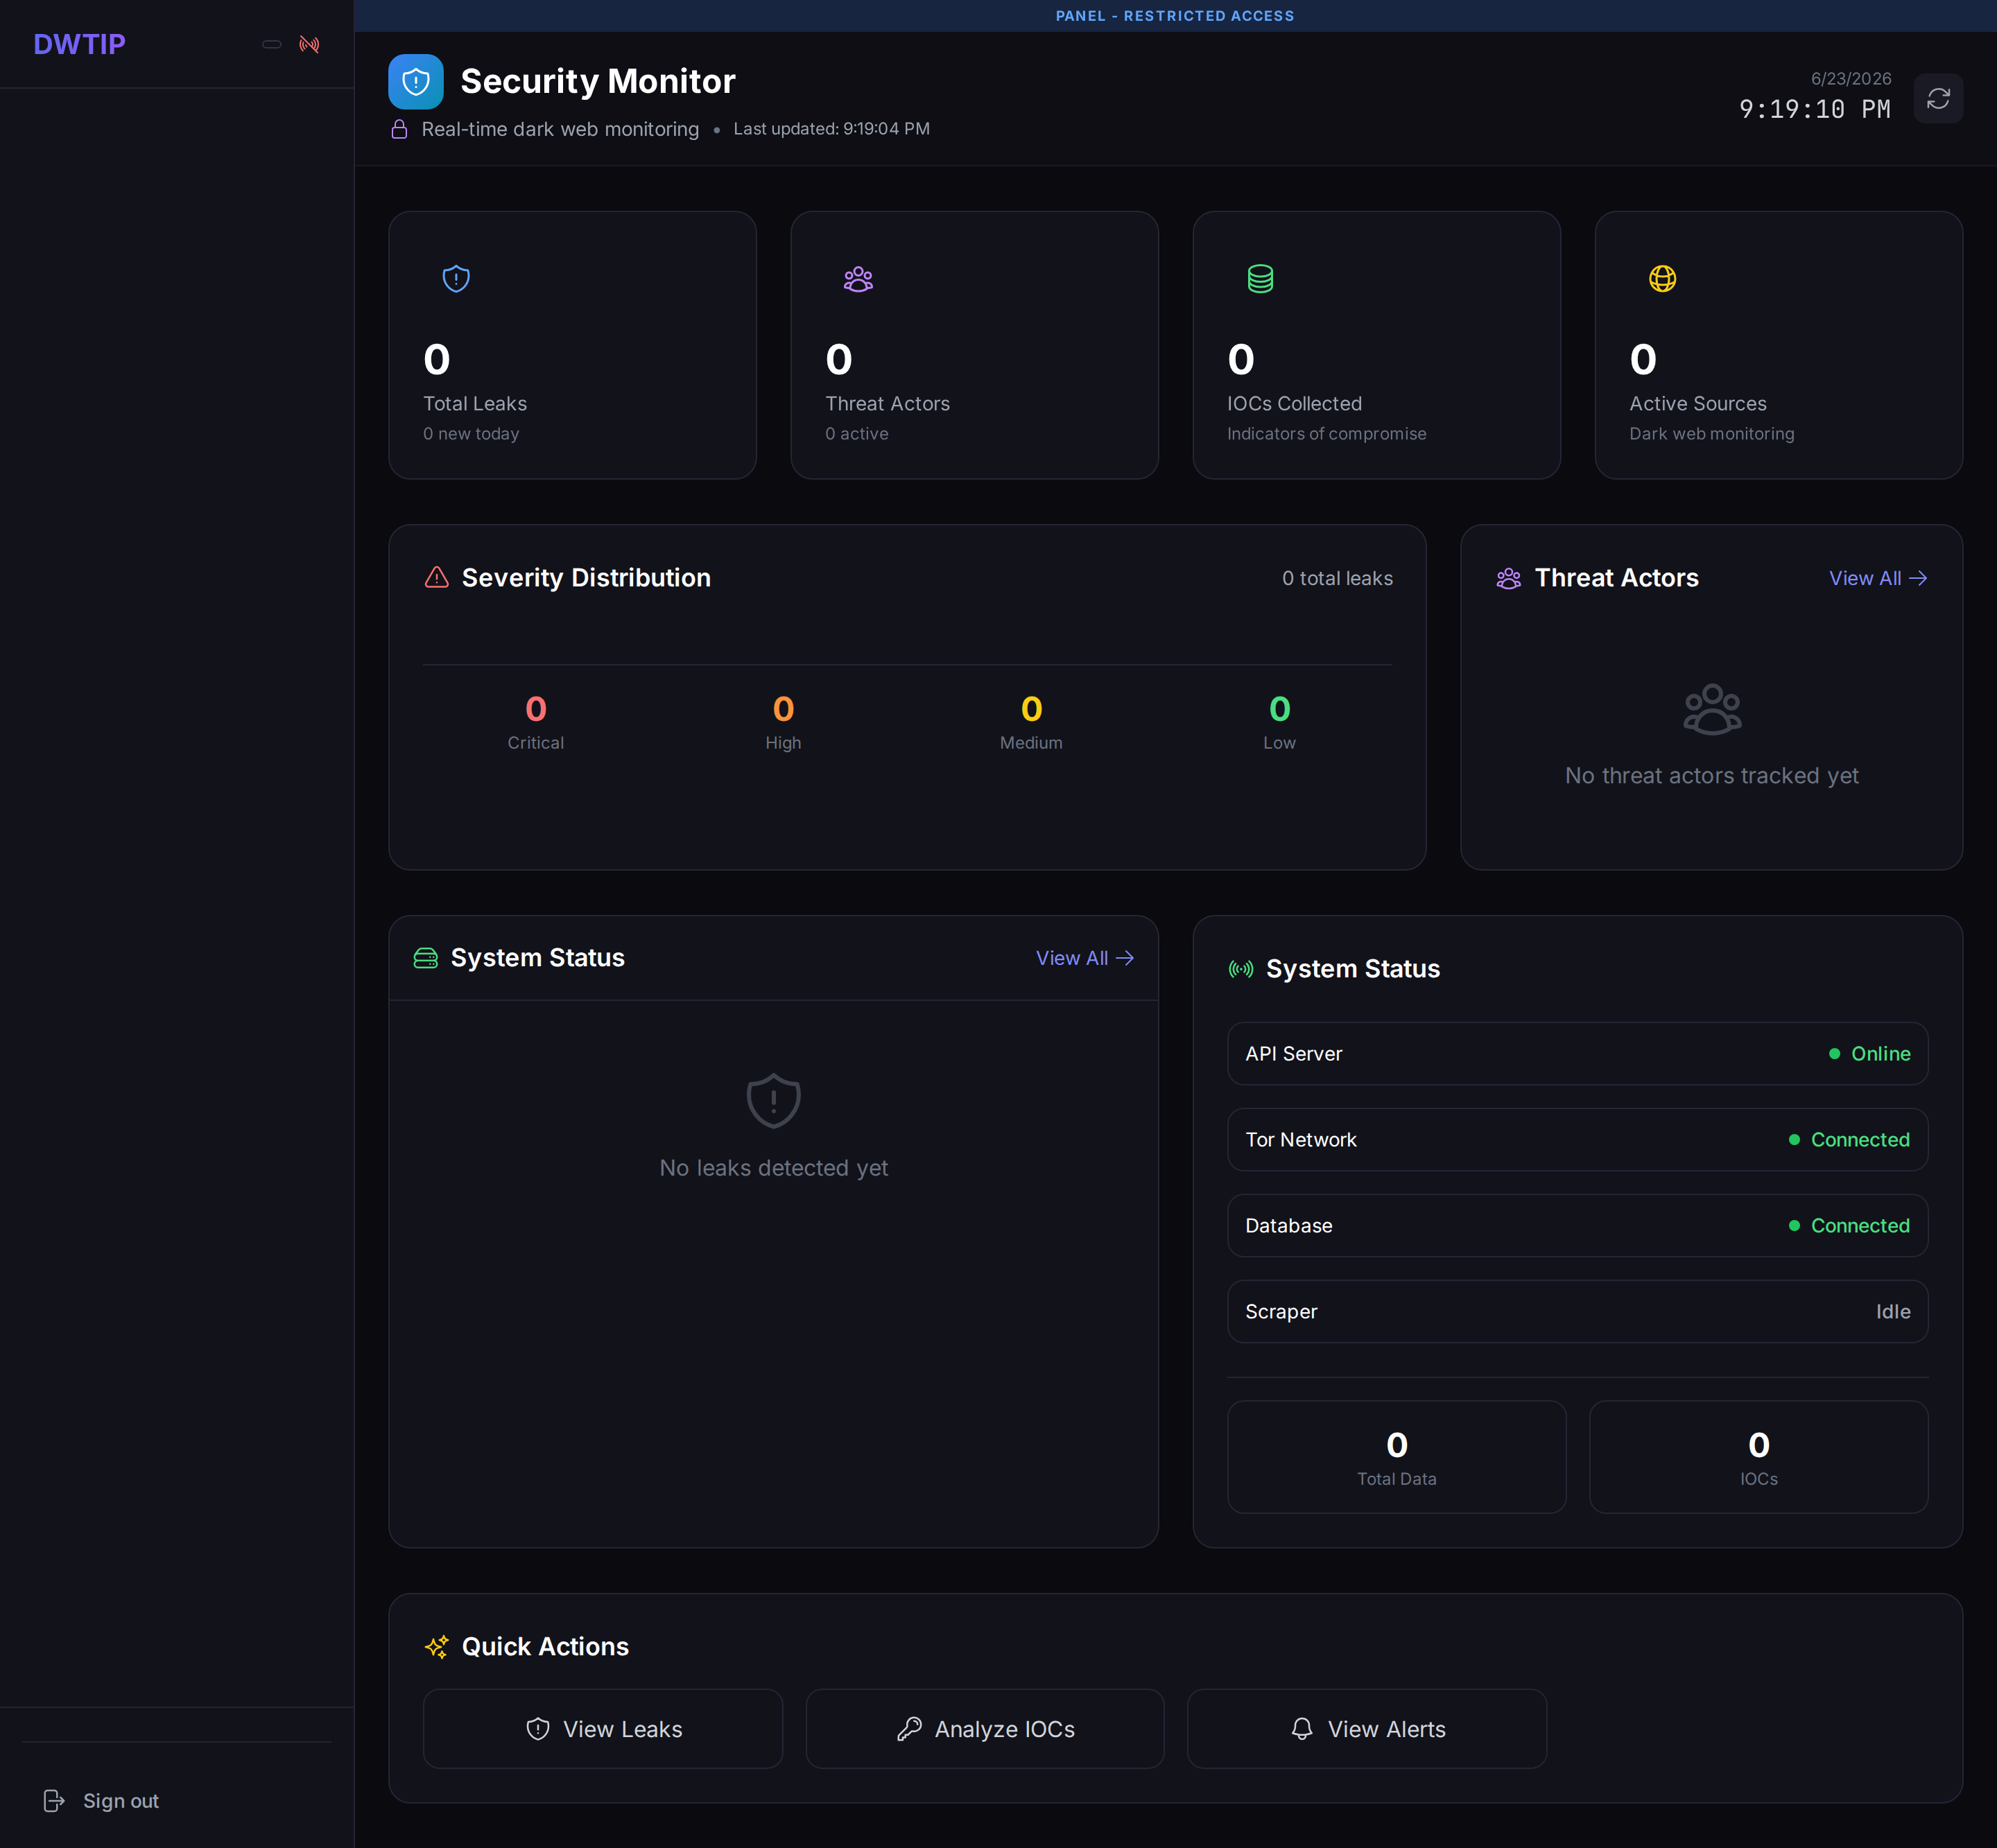Click the purple people icon beside Threat Actors heading
The image size is (1997, 1848).
pyautogui.click(x=1509, y=578)
